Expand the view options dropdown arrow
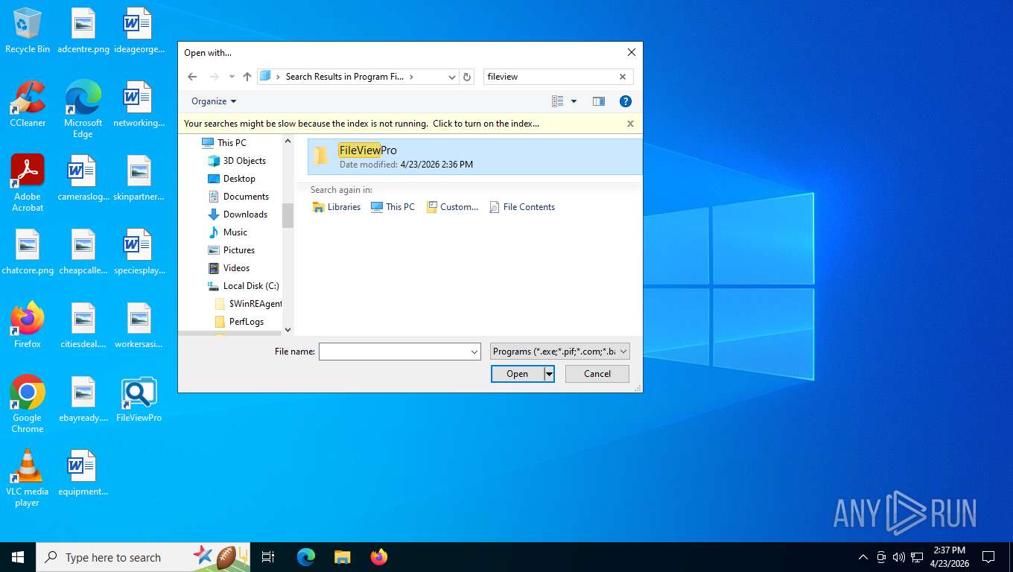This screenshot has height=572, width=1013. pyautogui.click(x=574, y=101)
